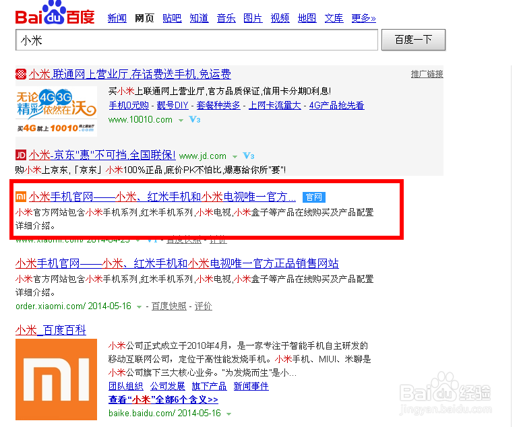Open 上网卡流量大 sublink

(x=275, y=105)
